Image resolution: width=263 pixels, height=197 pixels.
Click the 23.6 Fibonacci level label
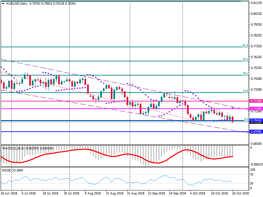pos(245,91)
